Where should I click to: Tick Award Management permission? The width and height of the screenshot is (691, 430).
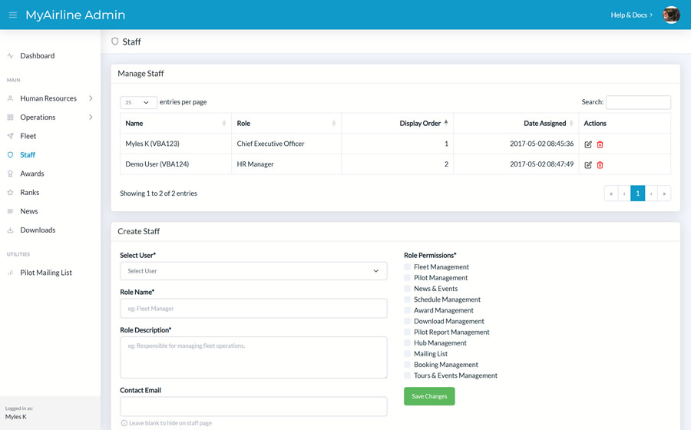coord(407,310)
